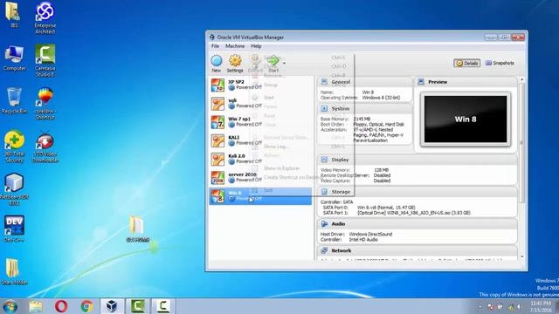The image size is (559, 314).
Task: Switch to Details view button
Action: pyautogui.click(x=467, y=64)
